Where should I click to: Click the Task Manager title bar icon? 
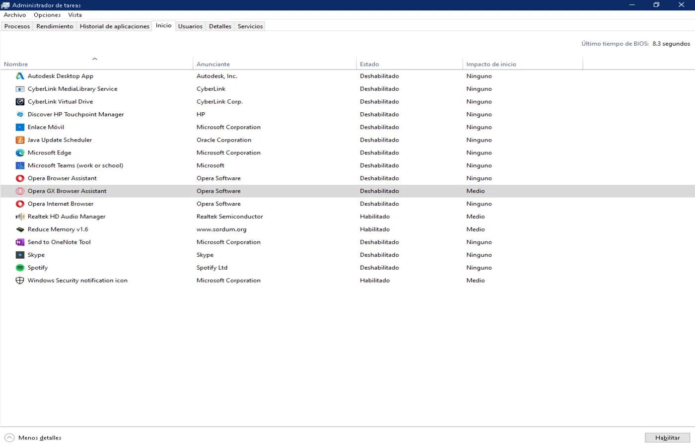[x=5, y=5]
